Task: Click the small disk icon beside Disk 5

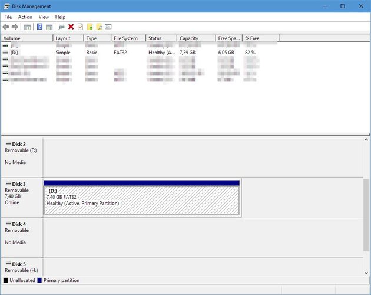Action: (x=8, y=264)
